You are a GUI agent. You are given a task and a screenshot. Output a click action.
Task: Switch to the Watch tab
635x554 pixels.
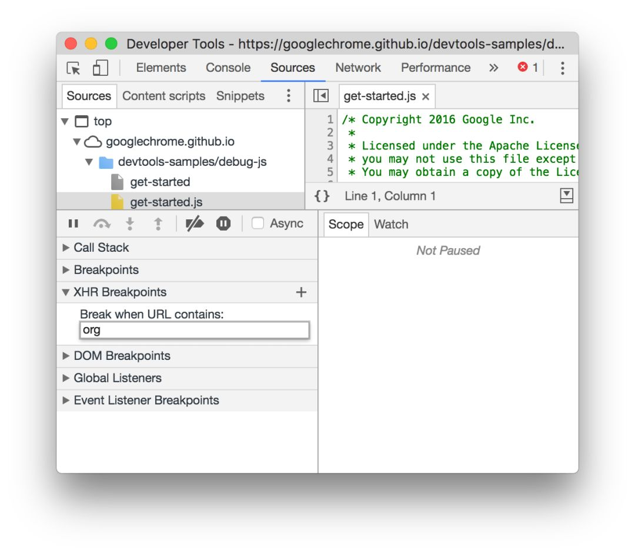391,224
